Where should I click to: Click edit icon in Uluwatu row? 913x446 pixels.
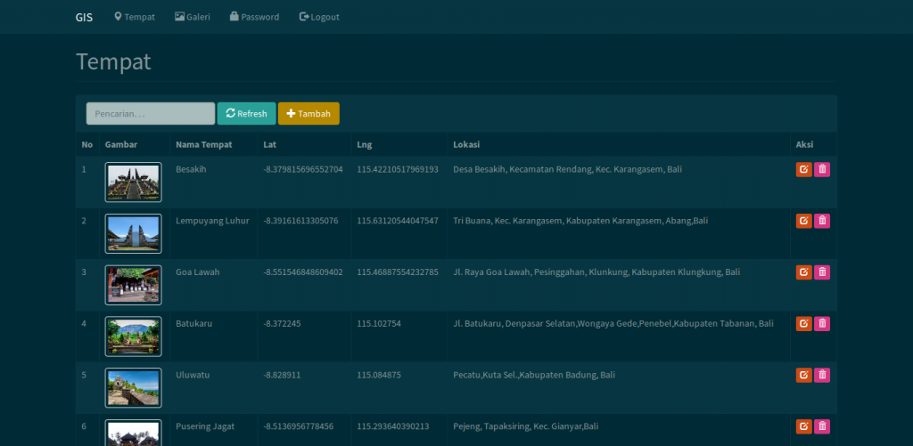pyautogui.click(x=803, y=375)
